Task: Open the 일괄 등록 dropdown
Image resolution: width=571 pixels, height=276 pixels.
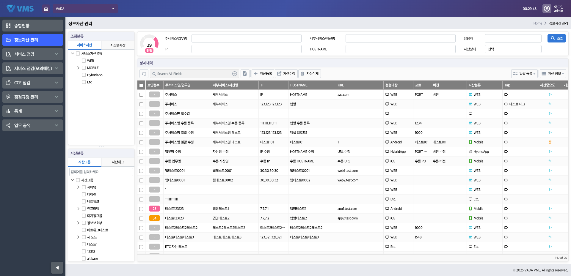Action: [x=524, y=74]
